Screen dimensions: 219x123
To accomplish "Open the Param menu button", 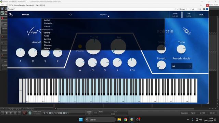I will (x=182, y=9).
